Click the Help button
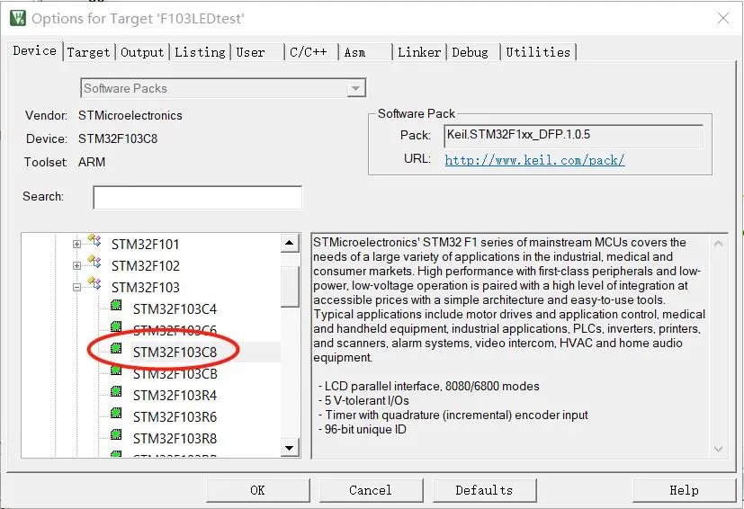This screenshot has width=744, height=509. click(x=685, y=490)
